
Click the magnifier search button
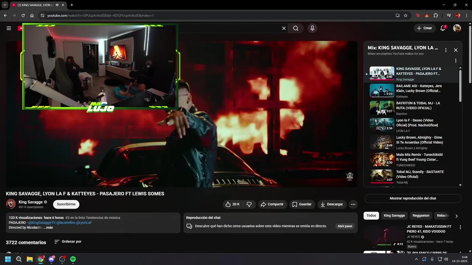click(x=296, y=28)
